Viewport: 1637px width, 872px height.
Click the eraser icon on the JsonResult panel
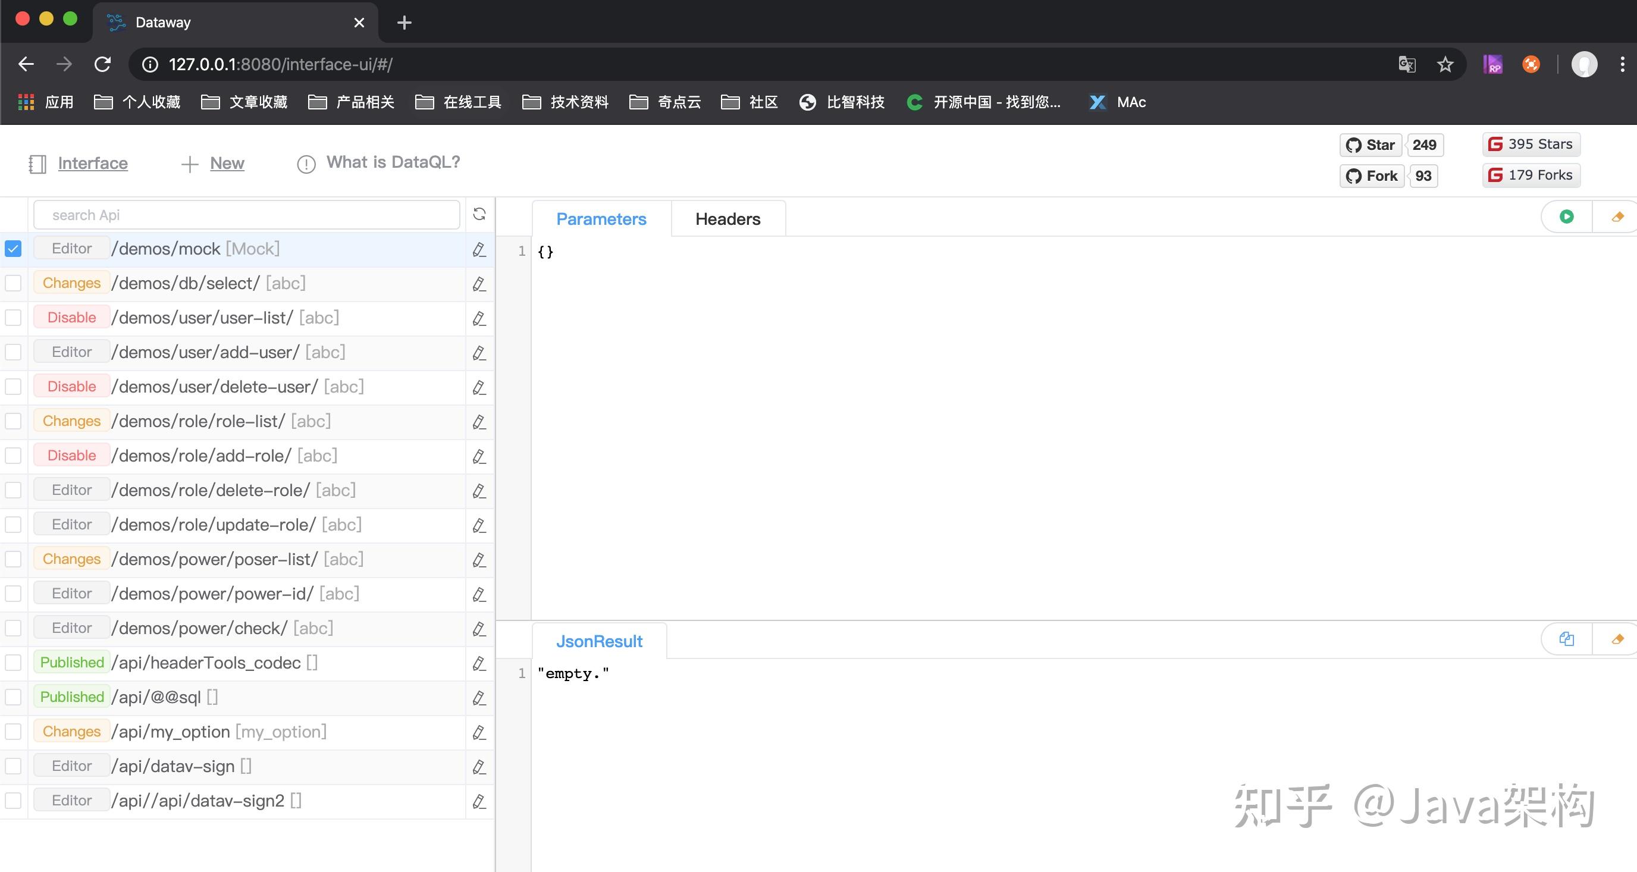pyautogui.click(x=1617, y=639)
